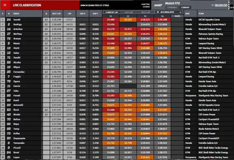Click the S4 sector header
Viewport: 234px width, 160px height.
pyautogui.click(x=162, y=16)
